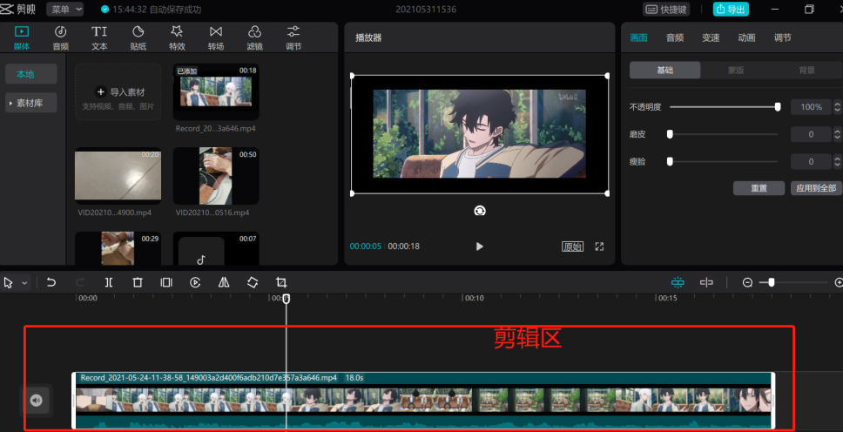843x432 pixels.
Task: Click the opacity 100% value field
Action: coord(812,107)
